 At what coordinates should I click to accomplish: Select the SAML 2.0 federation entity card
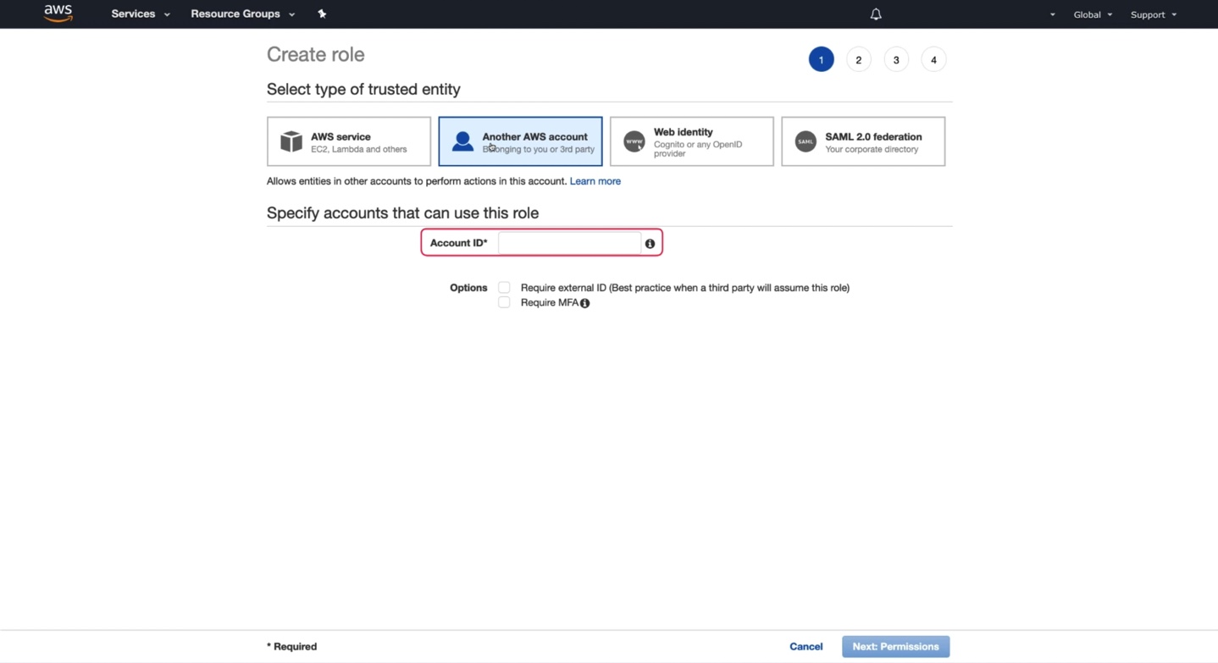tap(863, 141)
